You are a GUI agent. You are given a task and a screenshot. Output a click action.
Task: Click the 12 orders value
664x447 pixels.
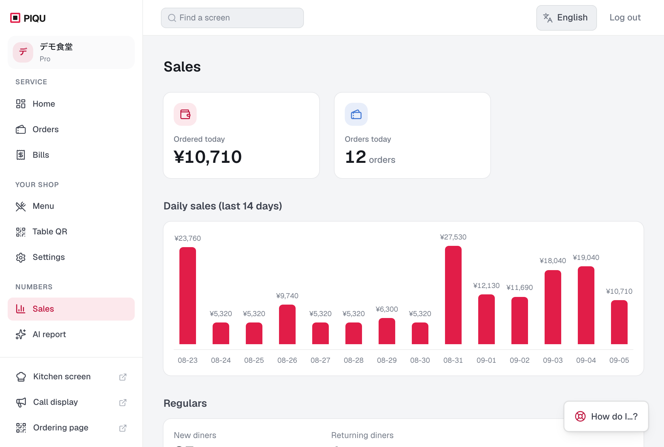[370, 157]
